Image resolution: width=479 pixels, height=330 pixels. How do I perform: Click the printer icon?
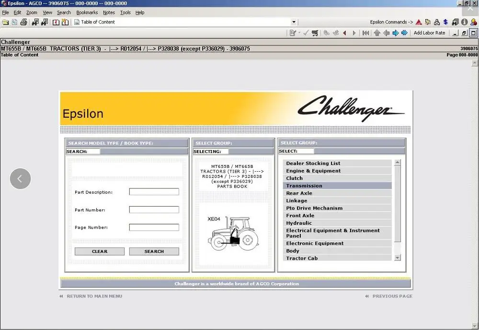(x=23, y=22)
